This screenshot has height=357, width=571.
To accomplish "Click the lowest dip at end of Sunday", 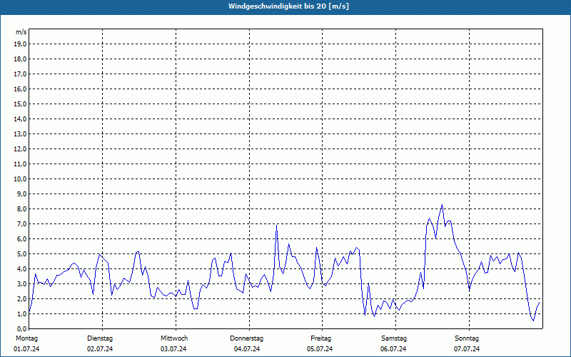I will point(533,321).
